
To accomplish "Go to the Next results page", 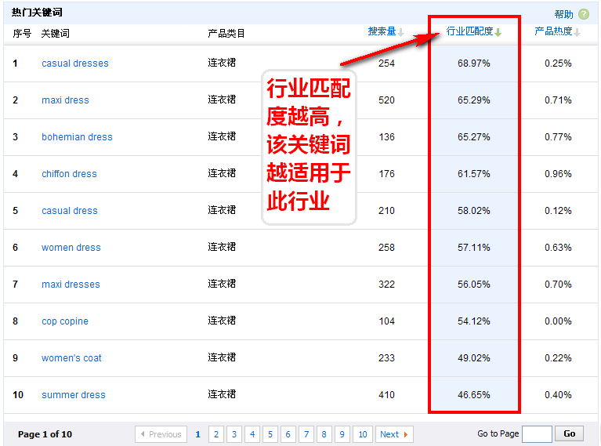I will click(393, 434).
